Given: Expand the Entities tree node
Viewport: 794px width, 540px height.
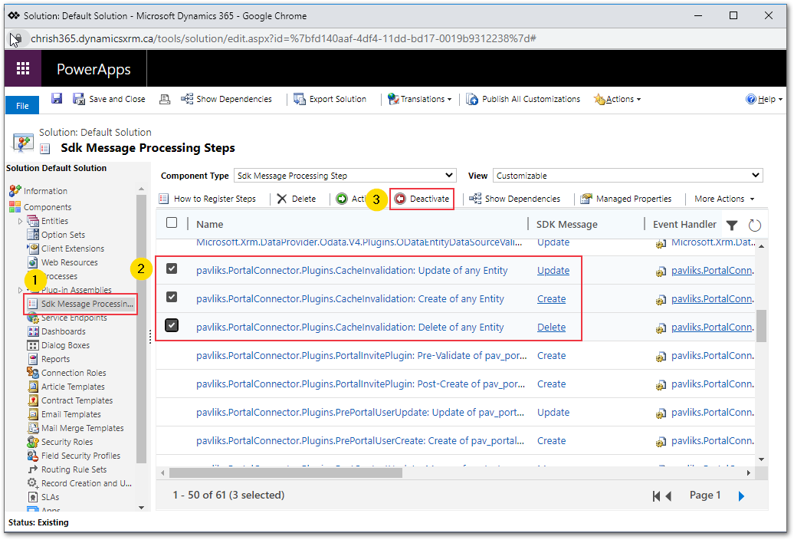Looking at the screenshot, I should 20,221.
